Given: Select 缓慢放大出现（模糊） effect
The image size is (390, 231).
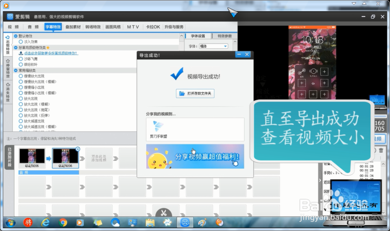Looking at the screenshot, I should click(x=21, y=82).
